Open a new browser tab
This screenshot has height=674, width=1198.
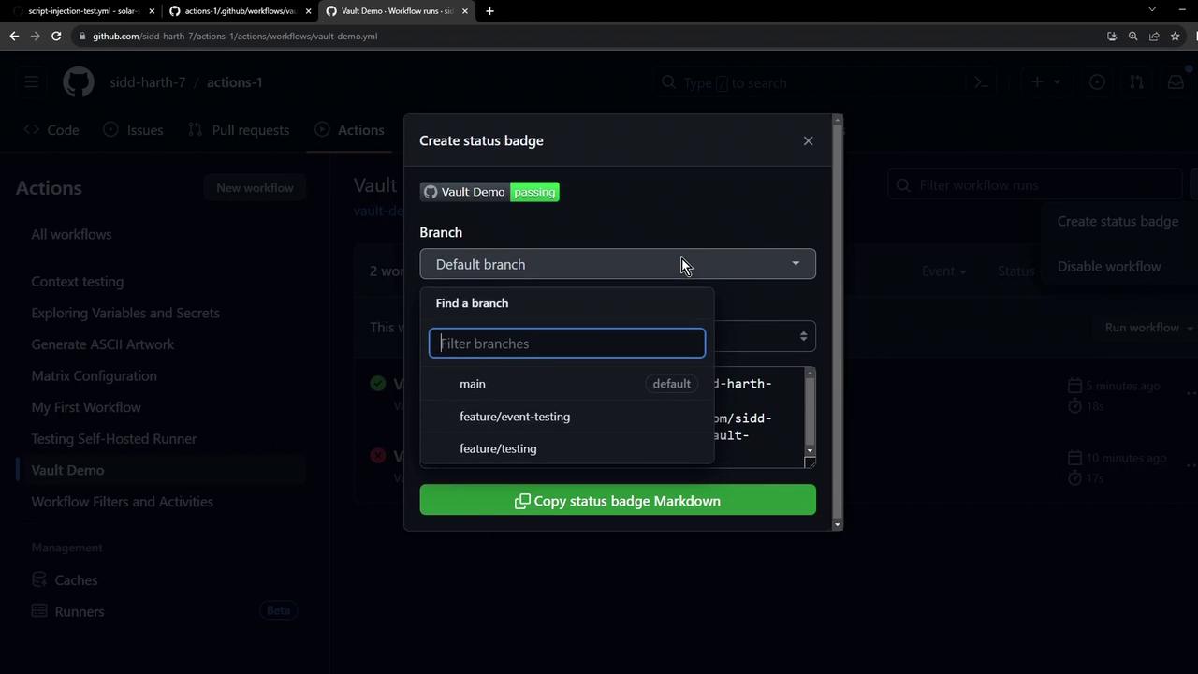(489, 11)
